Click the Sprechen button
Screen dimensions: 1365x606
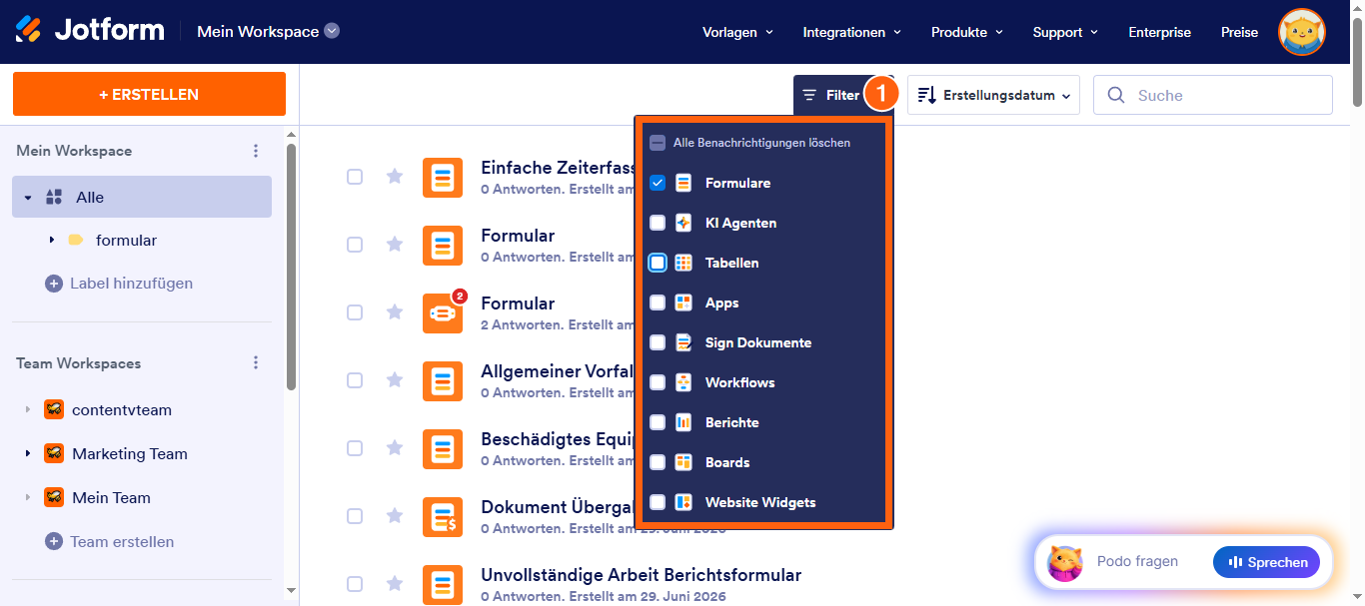point(1266,562)
